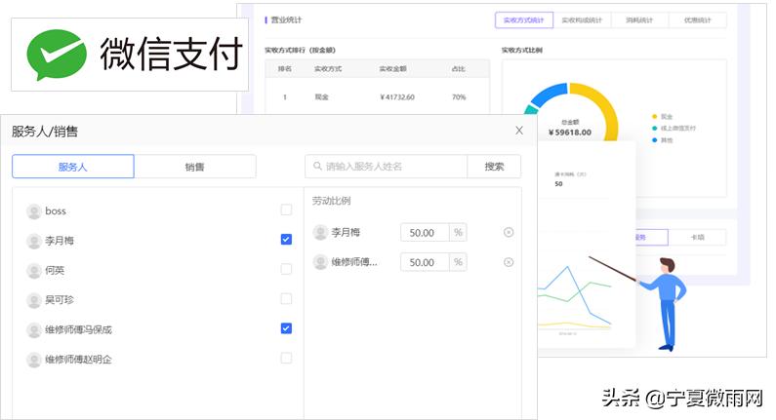Click 吴可珍's avatar icon
The image size is (776, 420).
(x=33, y=300)
